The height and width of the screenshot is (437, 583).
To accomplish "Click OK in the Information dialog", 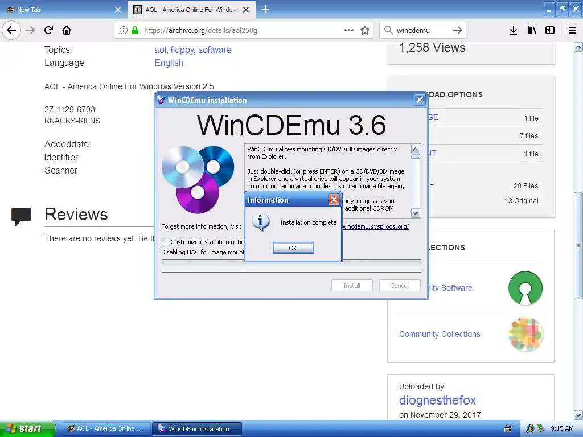I will click(x=293, y=248).
